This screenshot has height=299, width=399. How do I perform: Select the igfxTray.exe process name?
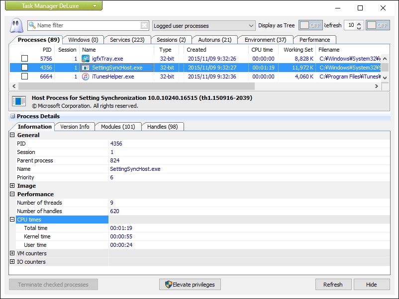point(107,59)
